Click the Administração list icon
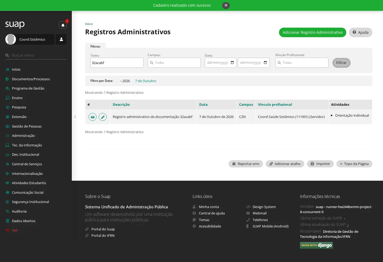383x262 pixels. click(7, 136)
